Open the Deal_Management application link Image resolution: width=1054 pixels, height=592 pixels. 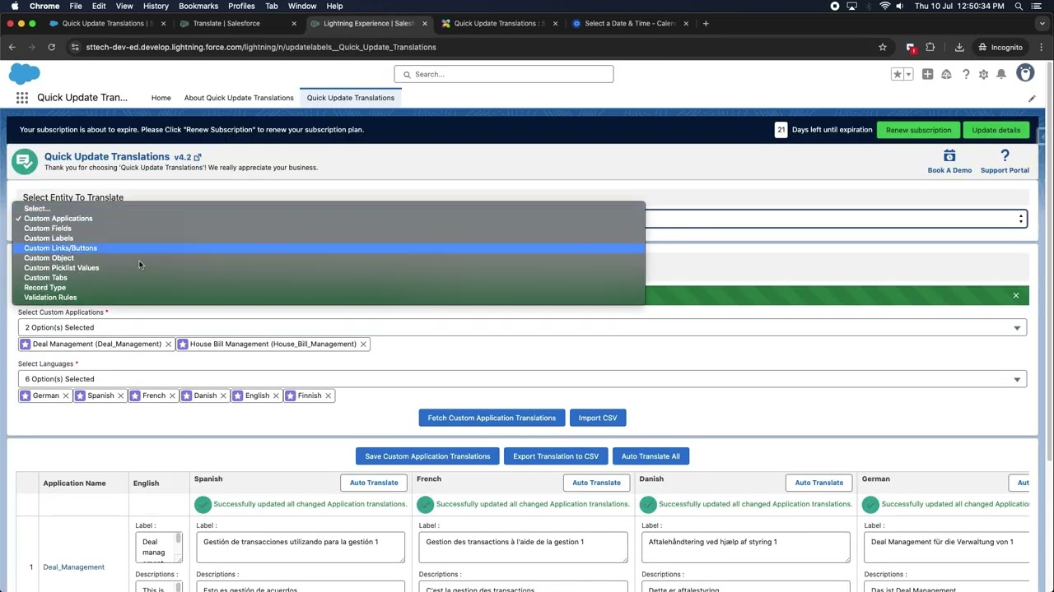coord(73,567)
